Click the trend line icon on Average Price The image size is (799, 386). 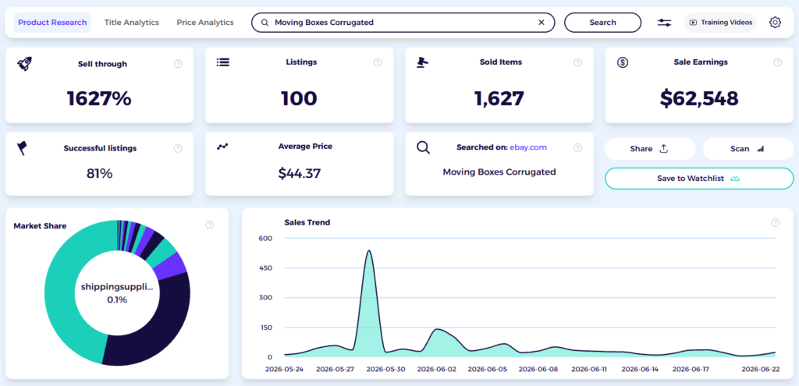222,147
